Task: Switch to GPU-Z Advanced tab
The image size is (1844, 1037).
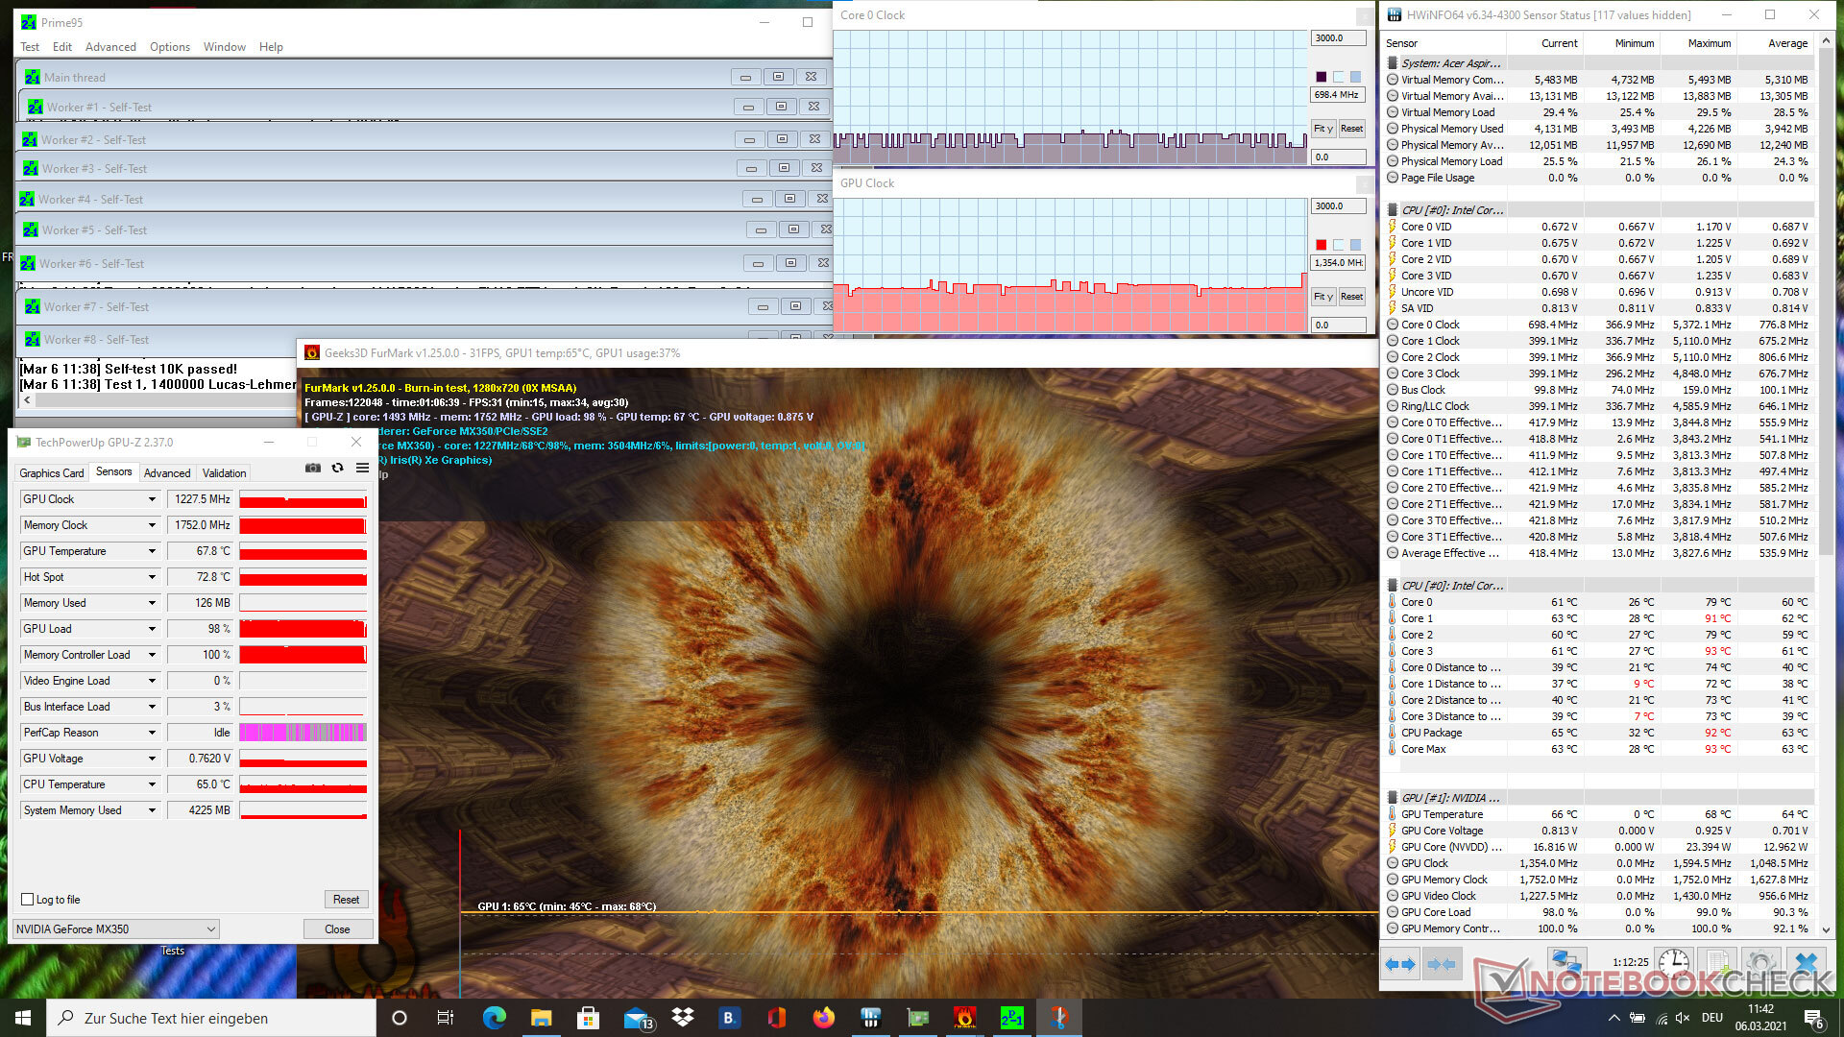Action: pyautogui.click(x=167, y=473)
